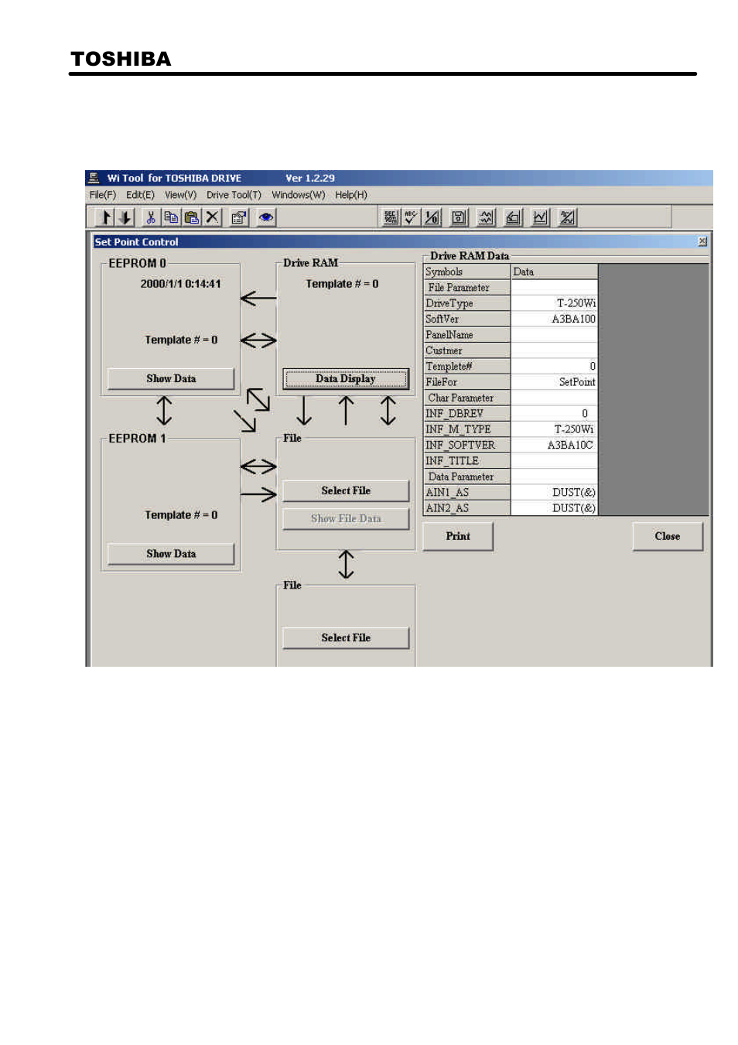Click the left arrow from Drive RAM to EEPROM 0

click(258, 298)
